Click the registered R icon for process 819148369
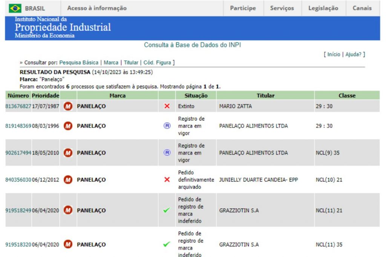Viewport: 386px width, 257px height. coord(167,126)
